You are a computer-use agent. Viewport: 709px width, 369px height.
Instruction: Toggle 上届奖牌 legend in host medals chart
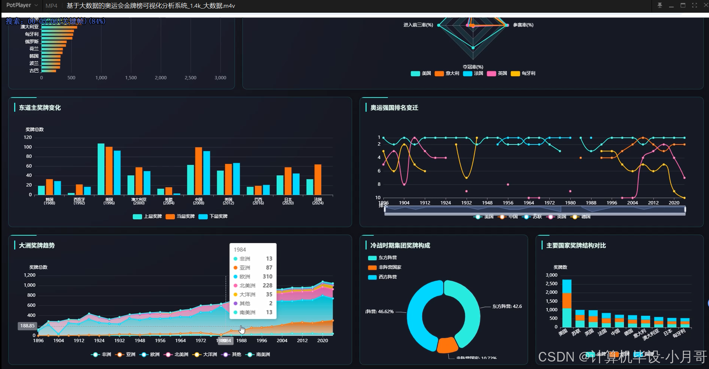pyautogui.click(x=147, y=216)
